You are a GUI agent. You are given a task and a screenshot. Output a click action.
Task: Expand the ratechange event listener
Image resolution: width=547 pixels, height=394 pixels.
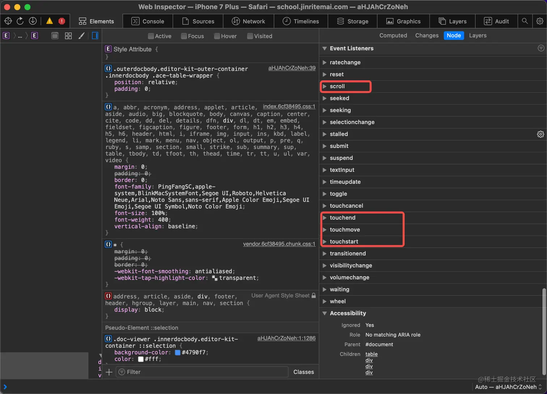click(325, 62)
